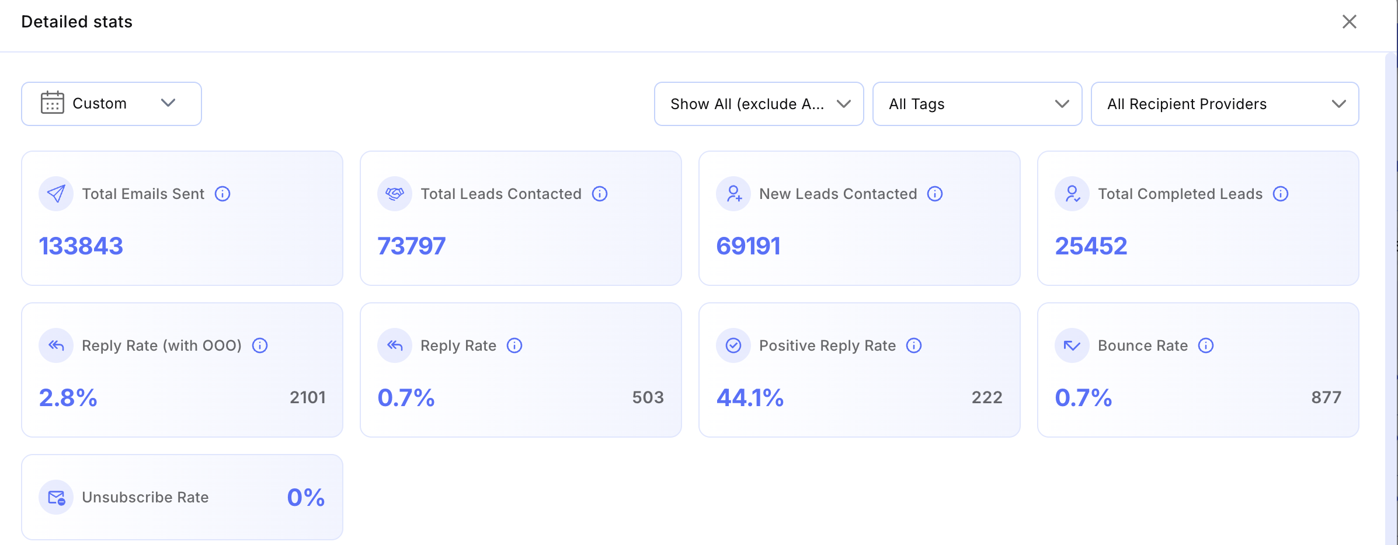Expand the All Recipient Providers dropdown
The height and width of the screenshot is (545, 1398).
click(1225, 104)
